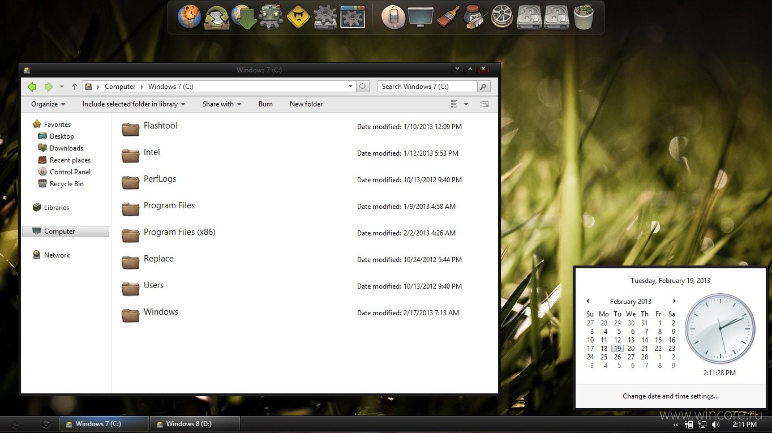Select the Windows folder
The image size is (772, 433).
click(x=161, y=312)
